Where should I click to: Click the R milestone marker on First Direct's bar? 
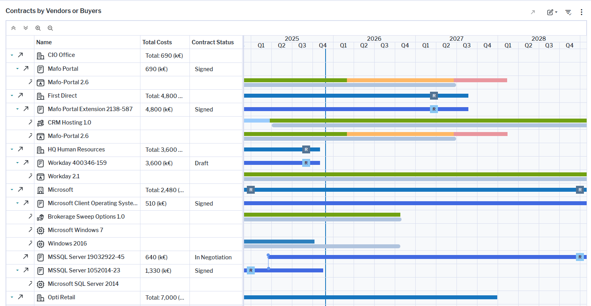(434, 95)
